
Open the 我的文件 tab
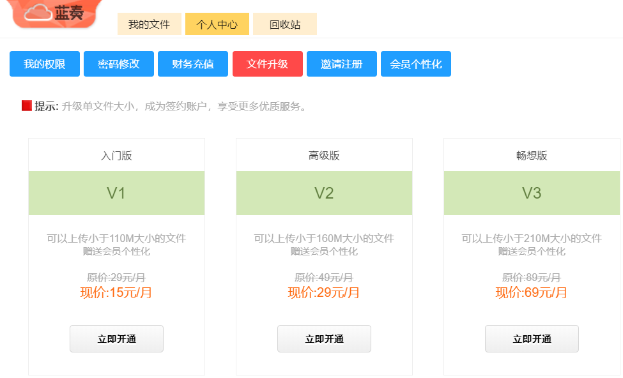pos(149,24)
